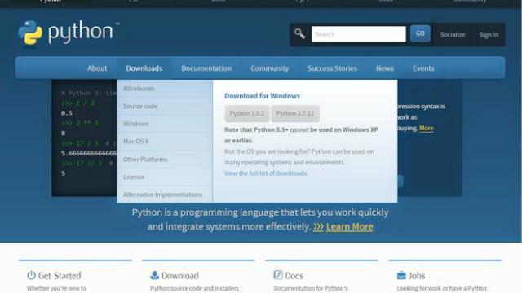Open the Success Stories menu
Viewport: 522px width, 293px height.
pos(332,68)
